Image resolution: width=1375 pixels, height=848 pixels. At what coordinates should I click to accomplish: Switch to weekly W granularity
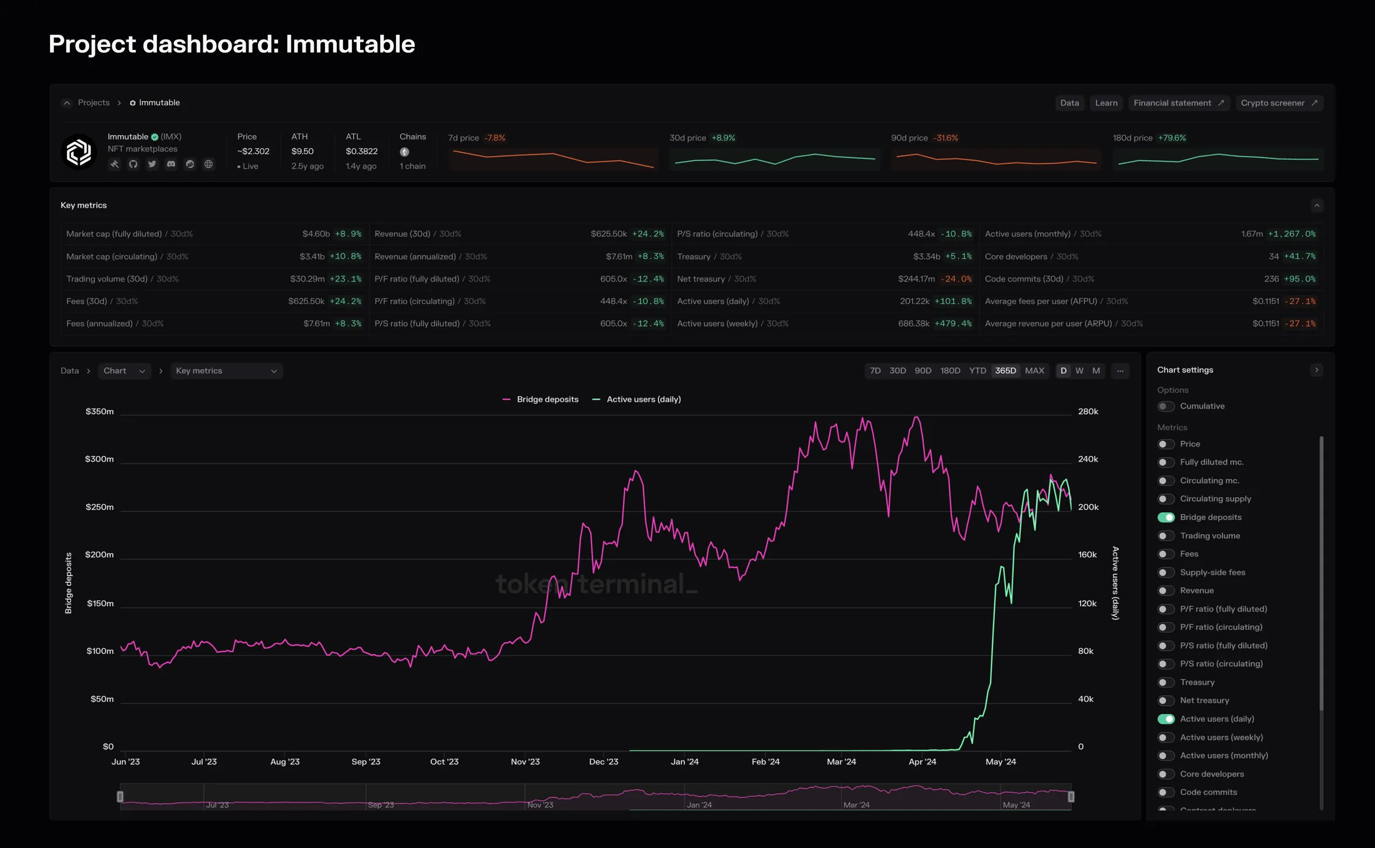[x=1079, y=371]
